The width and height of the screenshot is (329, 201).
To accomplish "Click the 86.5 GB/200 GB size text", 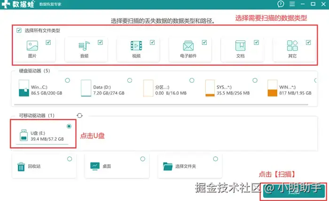I will (x=47, y=93).
